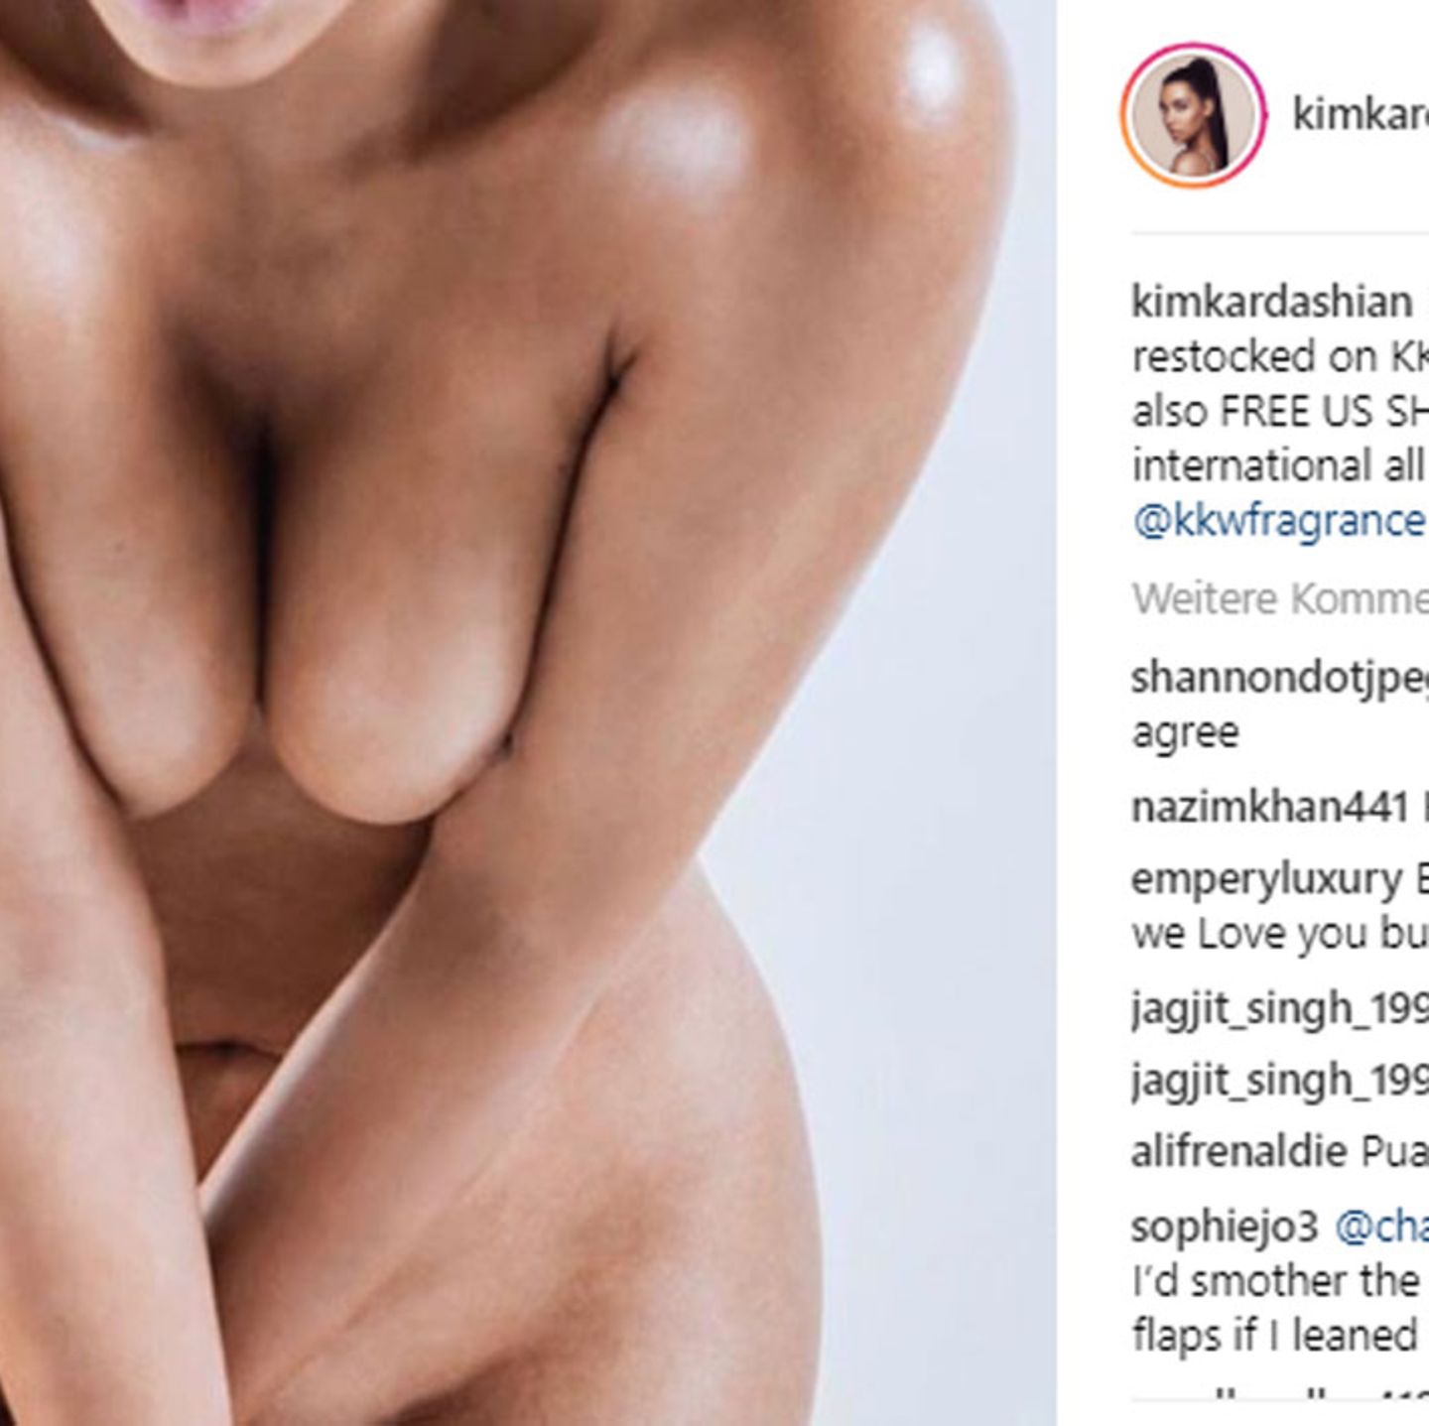Image resolution: width=1429 pixels, height=1426 pixels.
Task: Open the second jagjit_singh_199 comment username
Action: click(x=1280, y=1080)
